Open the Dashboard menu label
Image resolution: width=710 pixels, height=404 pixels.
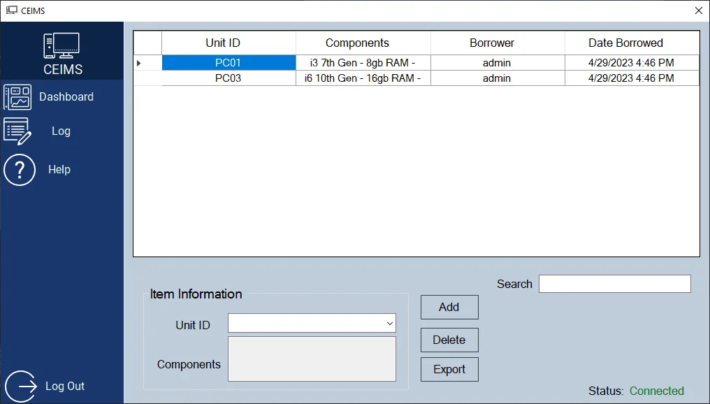[x=66, y=96]
